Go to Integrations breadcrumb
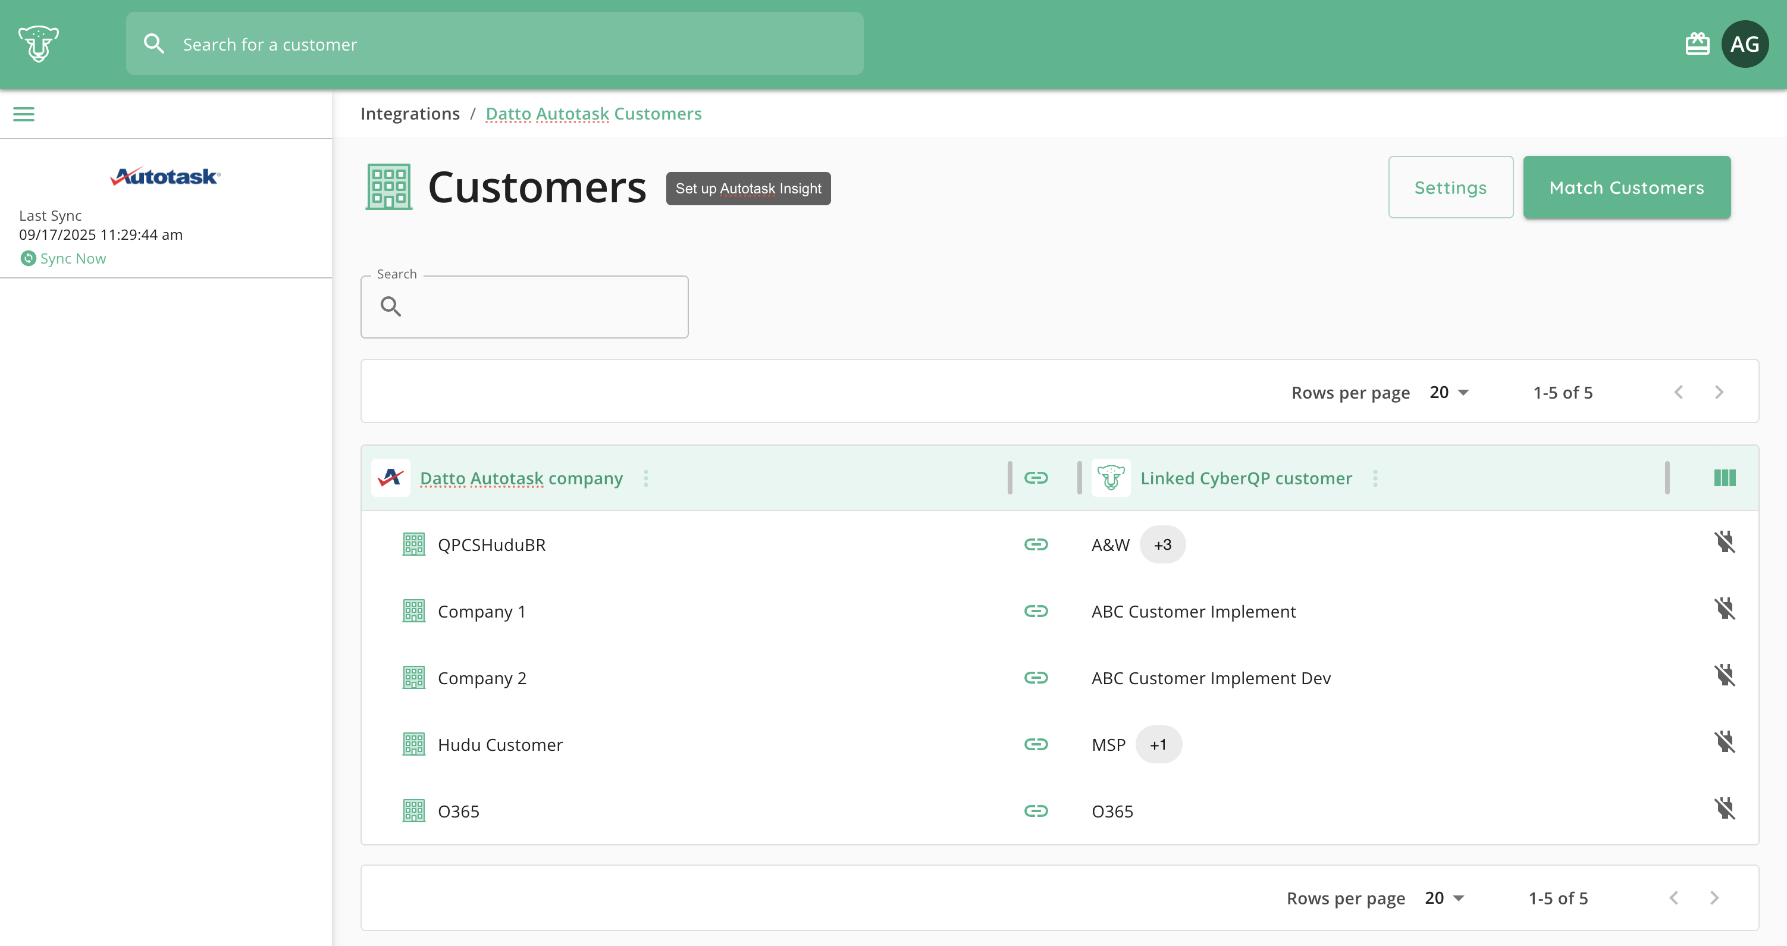This screenshot has height=946, width=1787. coord(410,113)
